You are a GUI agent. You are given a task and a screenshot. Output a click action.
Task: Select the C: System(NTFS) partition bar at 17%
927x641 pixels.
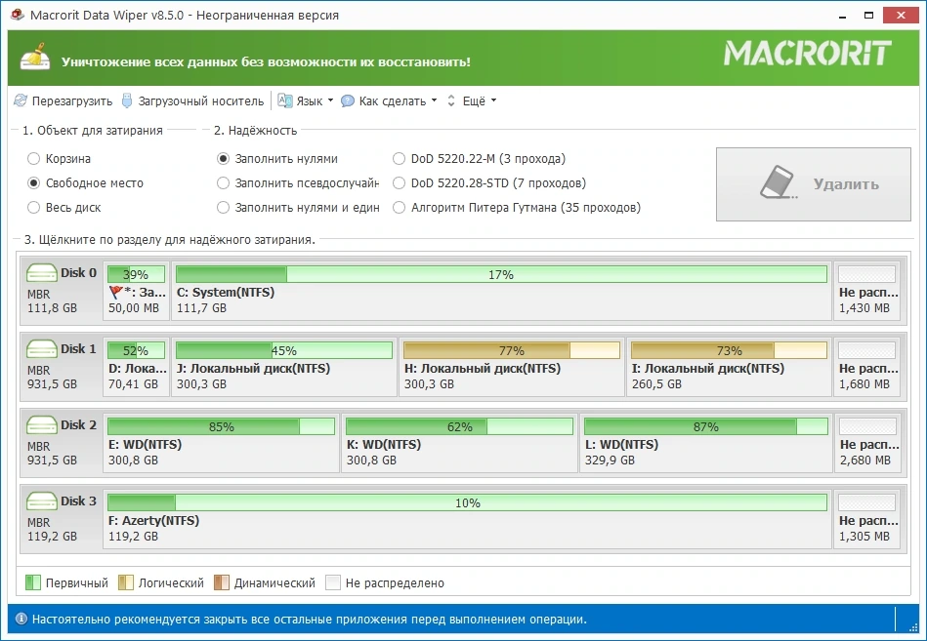[501, 274]
